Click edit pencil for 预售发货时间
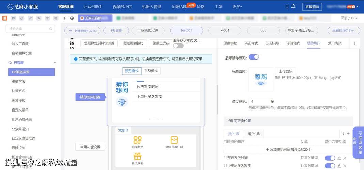Image resolution: width=364 pixels, height=170 pixels. click(x=339, y=158)
